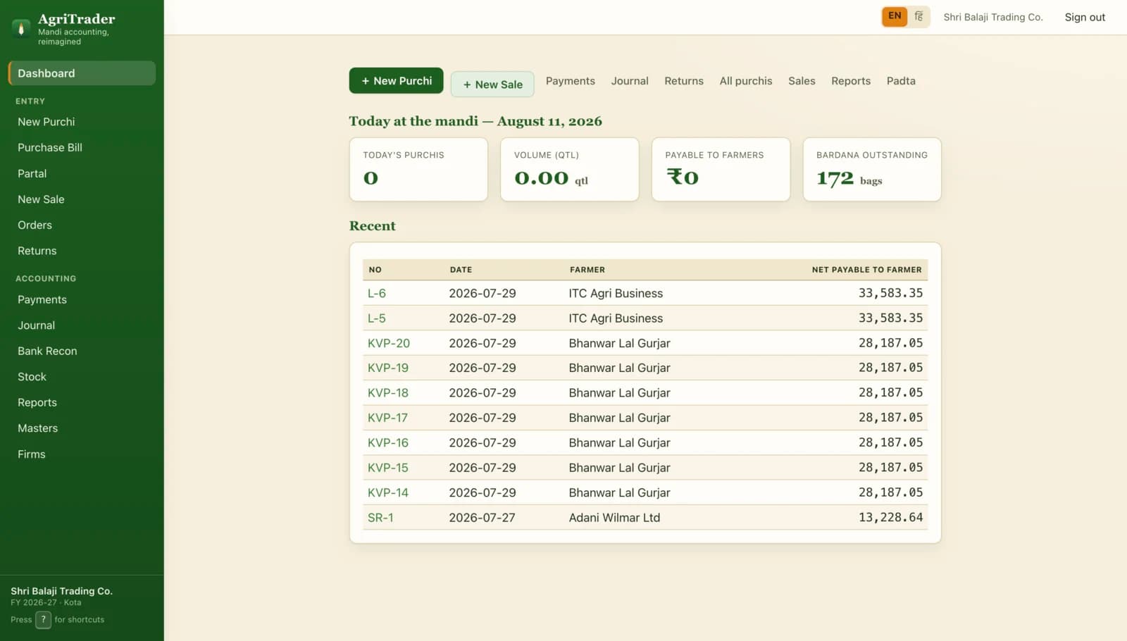Open Masters in the sidebar

click(x=82, y=428)
